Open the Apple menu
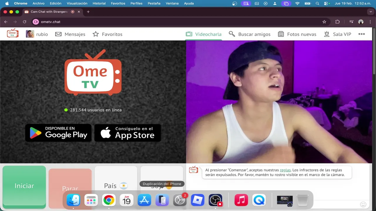The height and width of the screenshot is (211, 376). [x=7, y=4]
